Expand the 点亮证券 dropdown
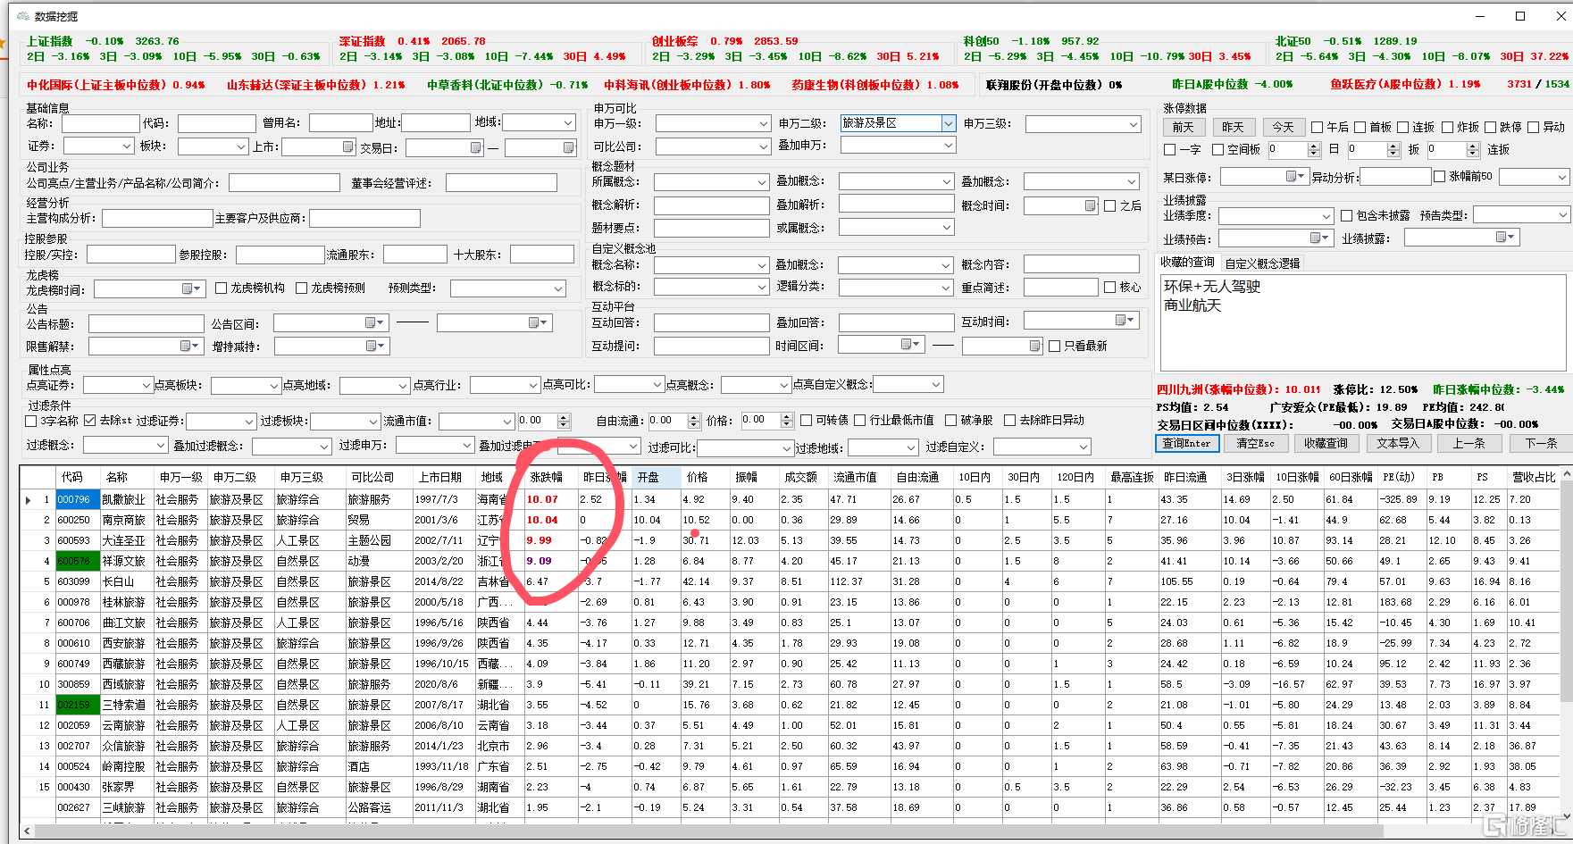Viewport: 1573px width, 844px height. pos(146,385)
